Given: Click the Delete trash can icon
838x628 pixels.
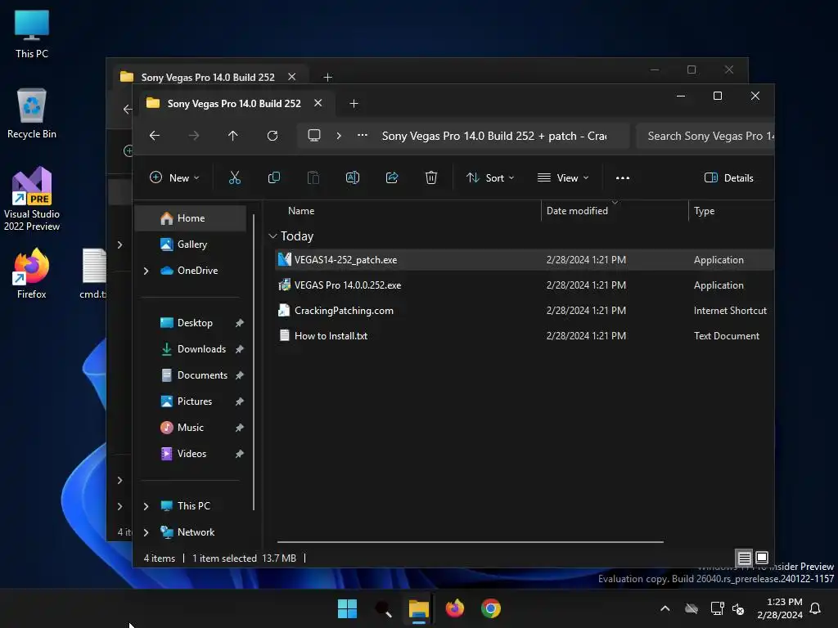Looking at the screenshot, I should pyautogui.click(x=431, y=177).
